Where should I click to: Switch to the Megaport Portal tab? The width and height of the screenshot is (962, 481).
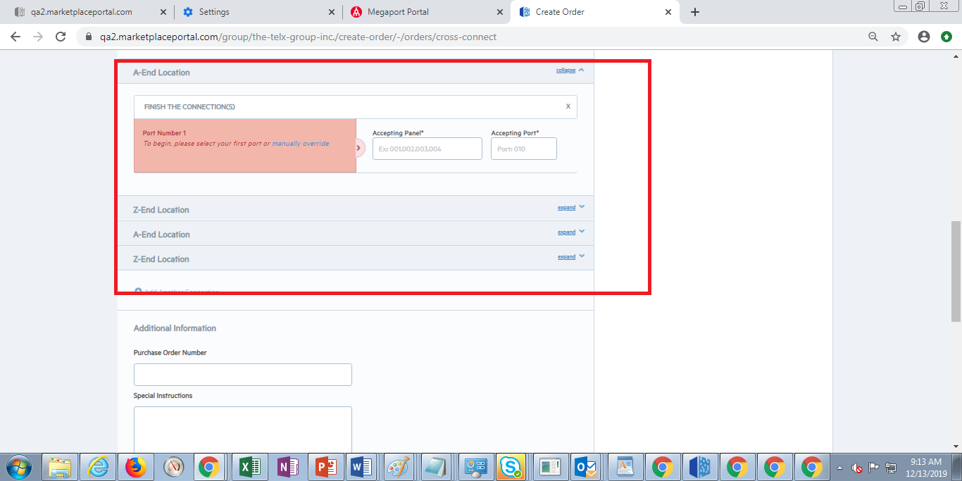(x=399, y=12)
